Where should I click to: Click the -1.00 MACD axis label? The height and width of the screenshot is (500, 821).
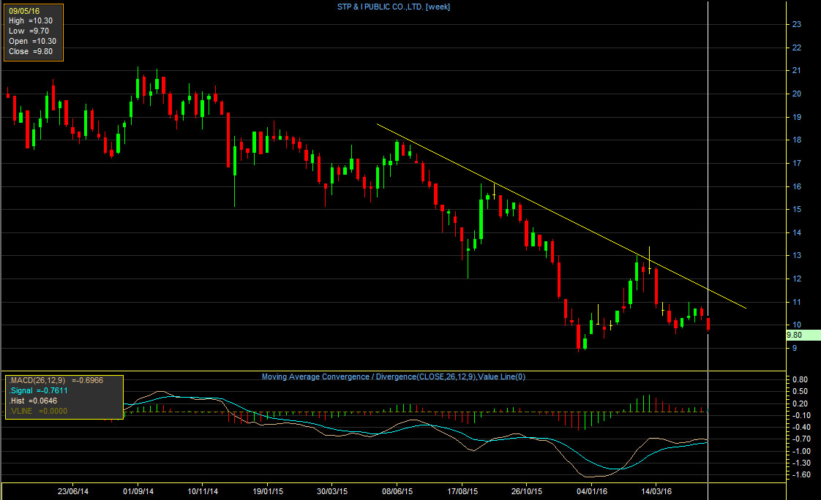click(801, 451)
